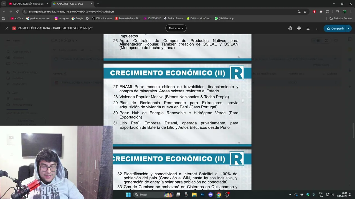355x199 pixels.
Task: Open the OBS icon in the taskbar
Action: click(227, 195)
